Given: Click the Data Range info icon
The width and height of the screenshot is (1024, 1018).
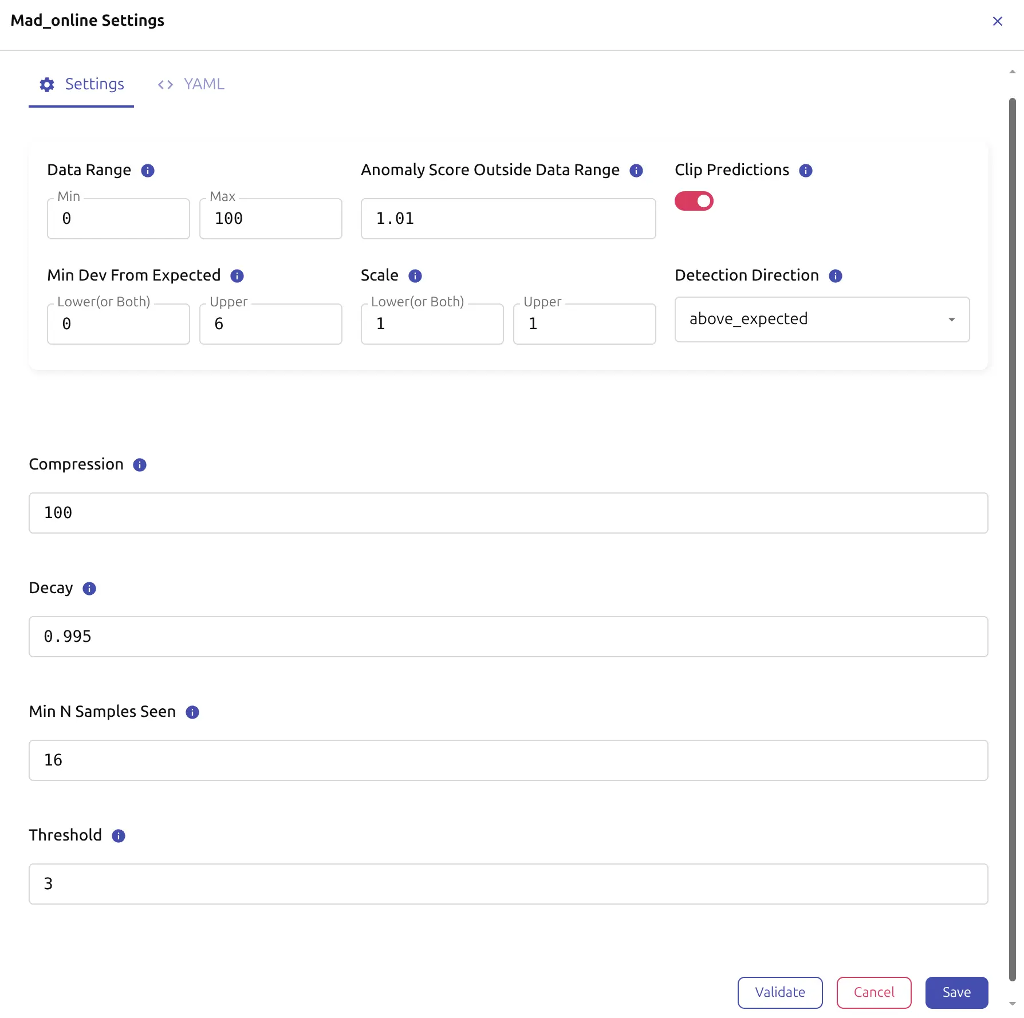Looking at the screenshot, I should click(147, 171).
